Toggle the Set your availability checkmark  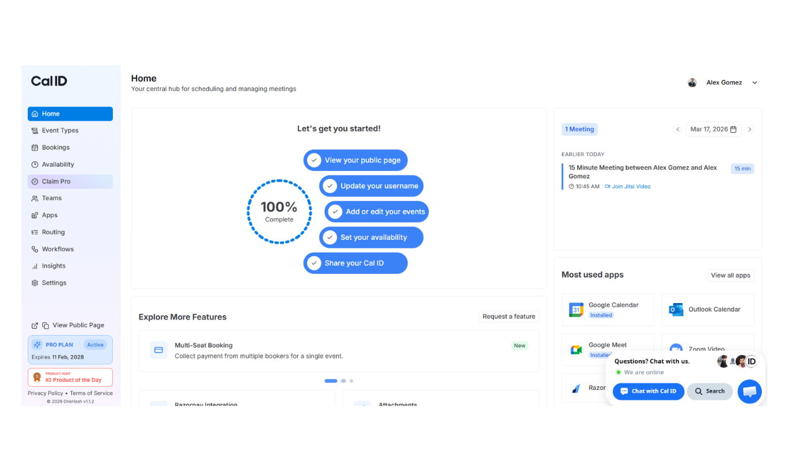330,237
